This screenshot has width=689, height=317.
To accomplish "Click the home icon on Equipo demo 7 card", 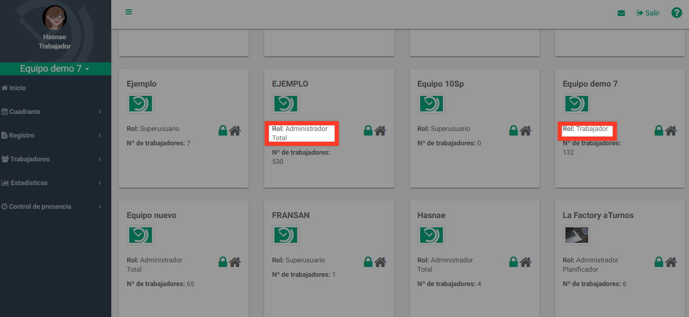I will click(x=670, y=130).
